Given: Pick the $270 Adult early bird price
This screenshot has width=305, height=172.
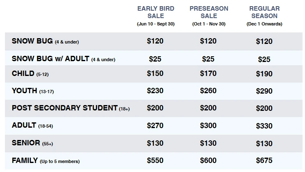Looking at the screenshot, I should tap(155, 126).
